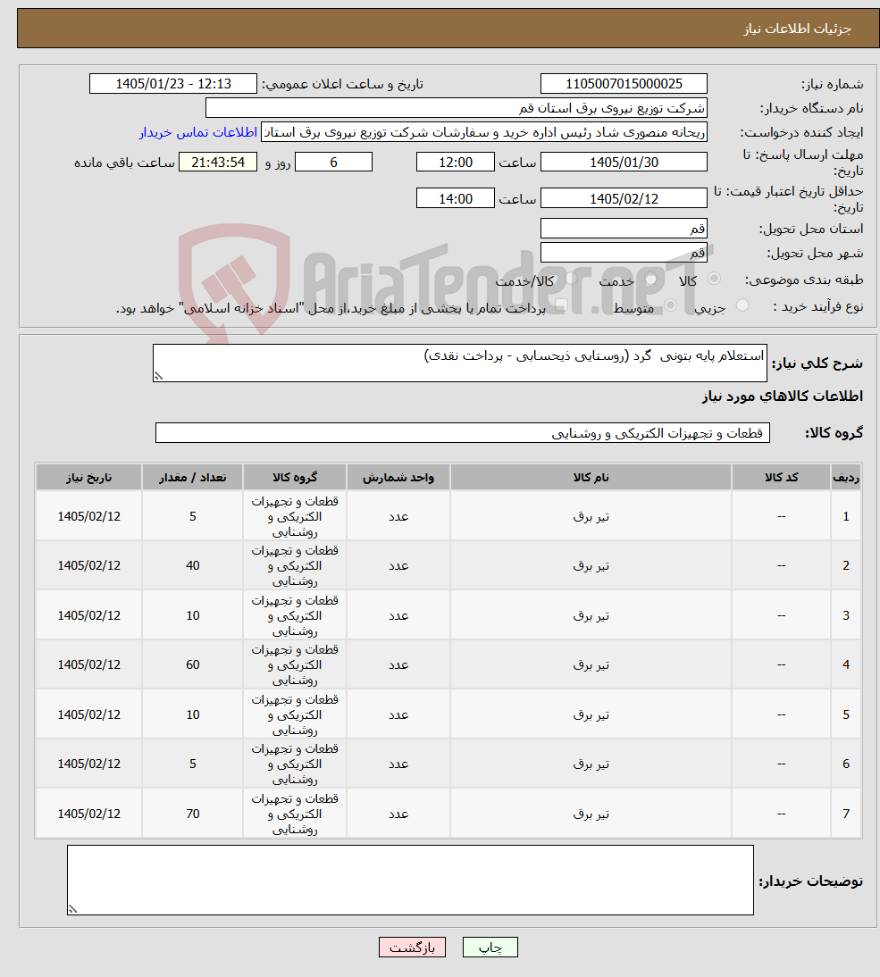Viewport: 880px width, 977px height.
Task: Click the need number field 1105007015000025
Action: [x=624, y=83]
